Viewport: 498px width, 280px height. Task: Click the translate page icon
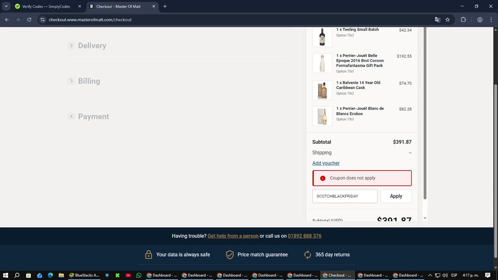tap(438, 20)
